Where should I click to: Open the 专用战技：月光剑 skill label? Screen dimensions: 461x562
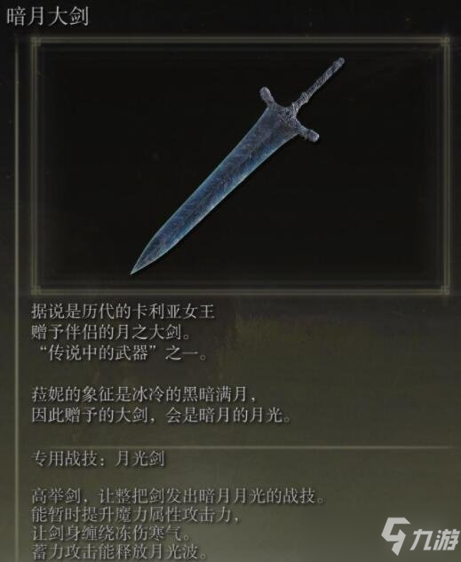coord(98,458)
